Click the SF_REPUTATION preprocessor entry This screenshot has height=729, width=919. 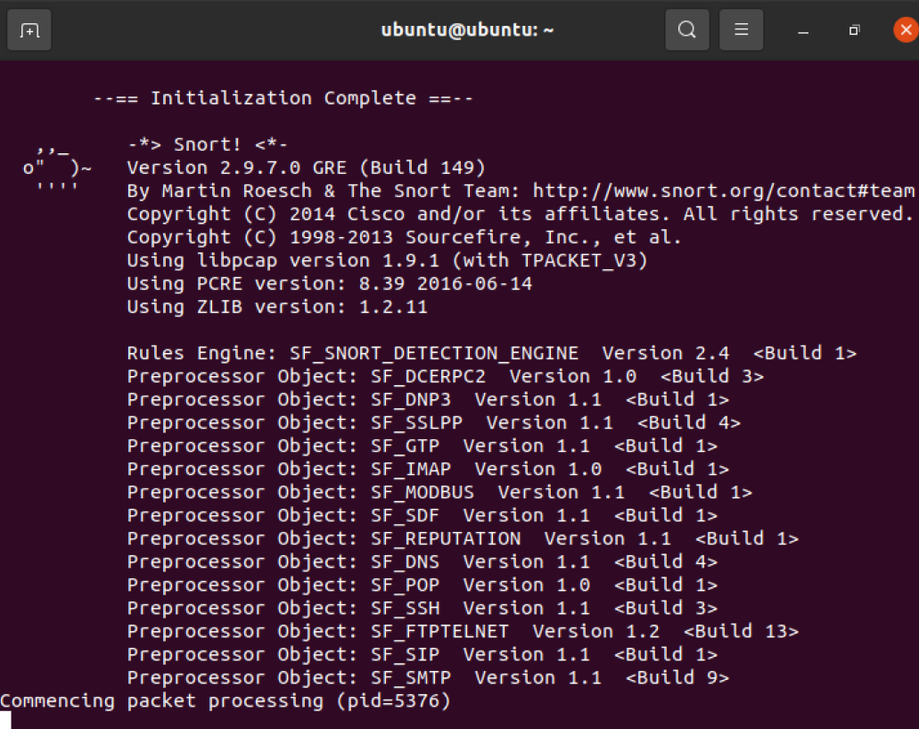(446, 539)
